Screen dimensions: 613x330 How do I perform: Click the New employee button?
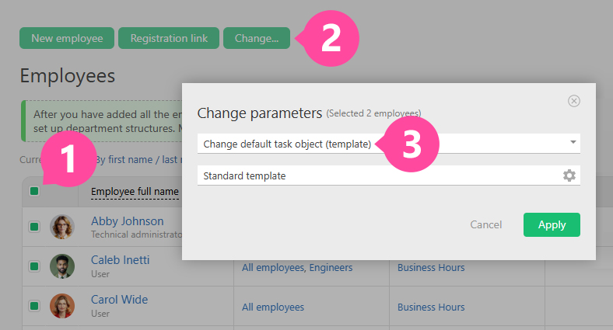[67, 38]
